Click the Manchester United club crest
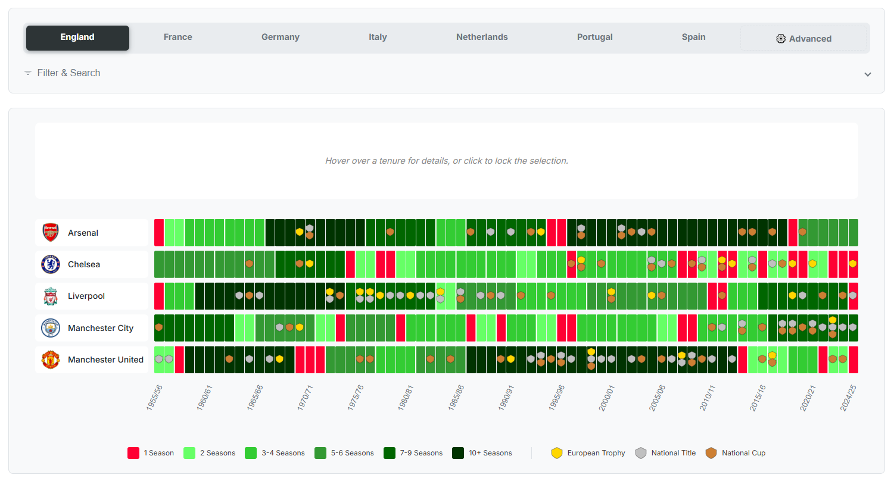The width and height of the screenshot is (894, 481). (x=51, y=360)
